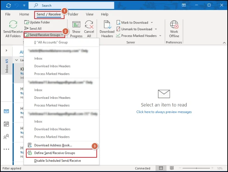Toggle Work Offline
Screen dimensions: 228x172
tap(174, 29)
